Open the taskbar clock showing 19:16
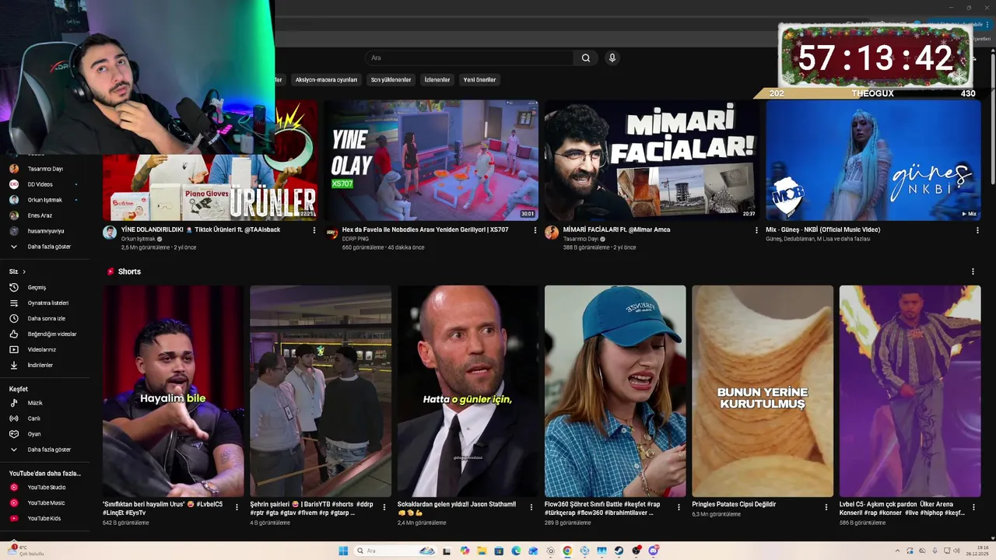 (977, 551)
